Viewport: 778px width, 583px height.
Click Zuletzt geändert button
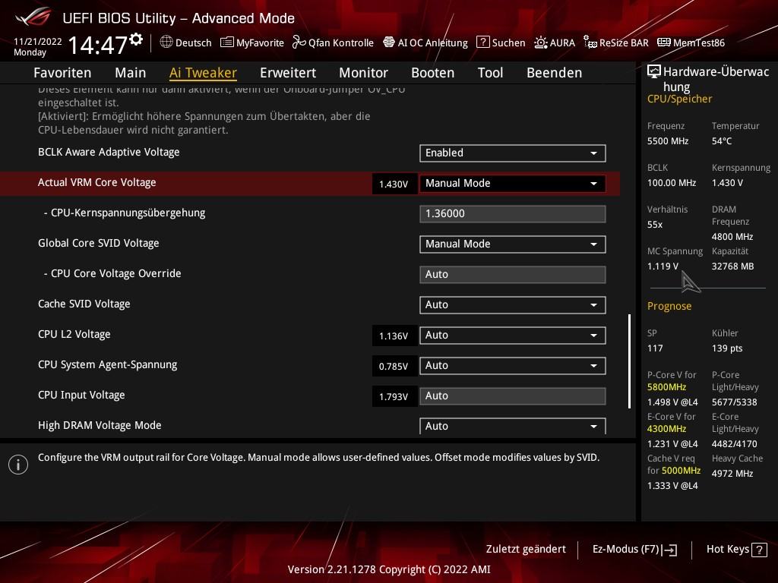(526, 550)
